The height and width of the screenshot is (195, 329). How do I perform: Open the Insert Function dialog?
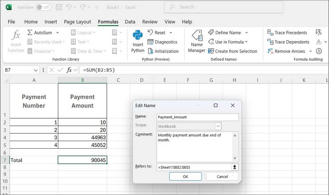[16, 41]
